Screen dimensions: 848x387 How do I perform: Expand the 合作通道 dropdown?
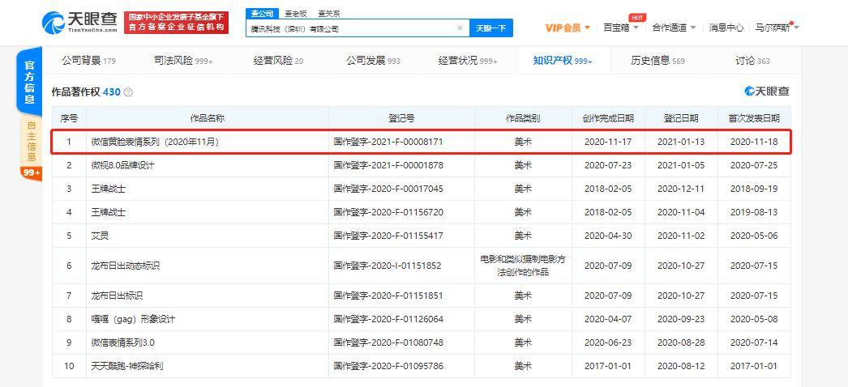(x=674, y=28)
